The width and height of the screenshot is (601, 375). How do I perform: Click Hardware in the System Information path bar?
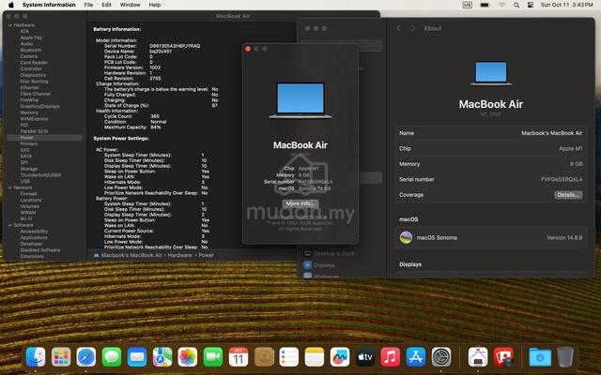click(x=179, y=255)
